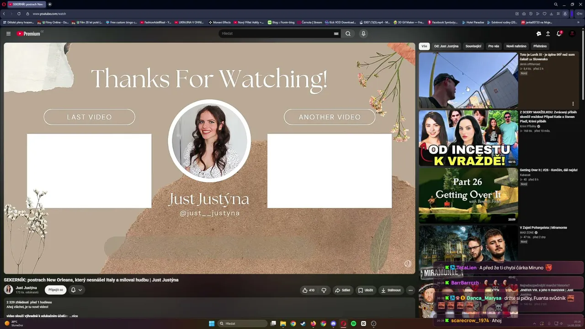Like the video with thumbs up
Image resolution: width=585 pixels, height=329 pixels.
pyautogui.click(x=308, y=290)
